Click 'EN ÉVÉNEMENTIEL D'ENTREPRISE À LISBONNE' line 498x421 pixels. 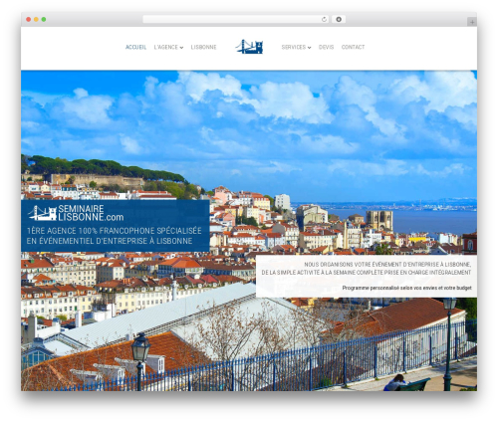pos(110,241)
